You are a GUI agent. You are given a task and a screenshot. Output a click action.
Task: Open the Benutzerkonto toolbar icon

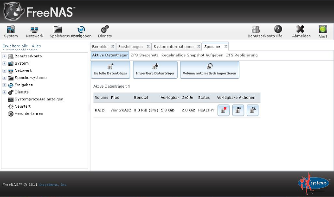256,29
